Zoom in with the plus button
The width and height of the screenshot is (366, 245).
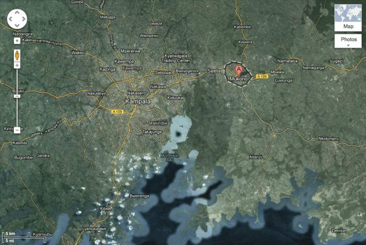pos(17,65)
